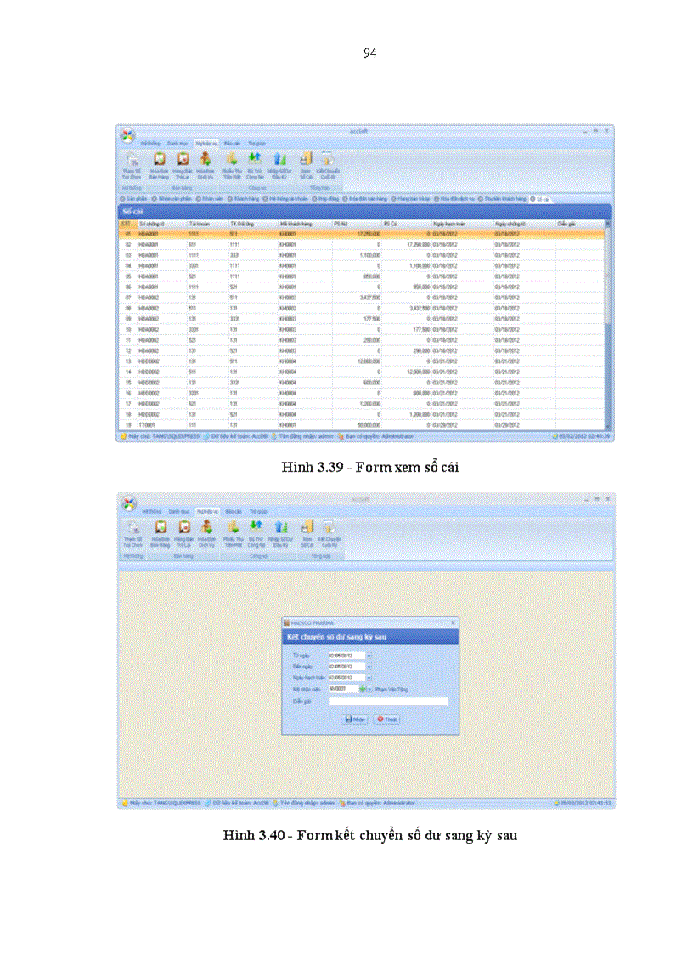This screenshot has height=955, width=693.
Task: Open the Mã nhân viên lookup dropdown
Action: pyautogui.click(x=370, y=689)
